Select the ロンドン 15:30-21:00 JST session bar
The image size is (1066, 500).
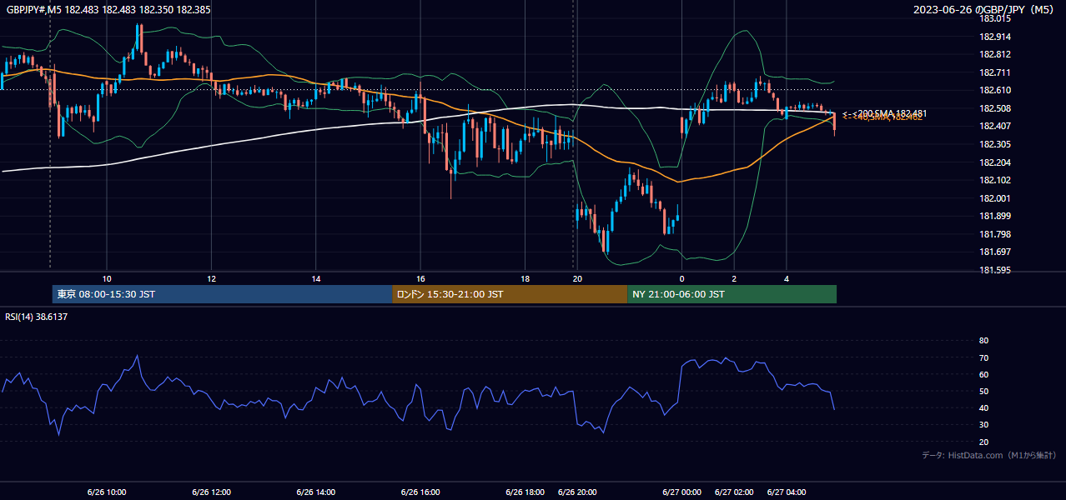[510, 294]
